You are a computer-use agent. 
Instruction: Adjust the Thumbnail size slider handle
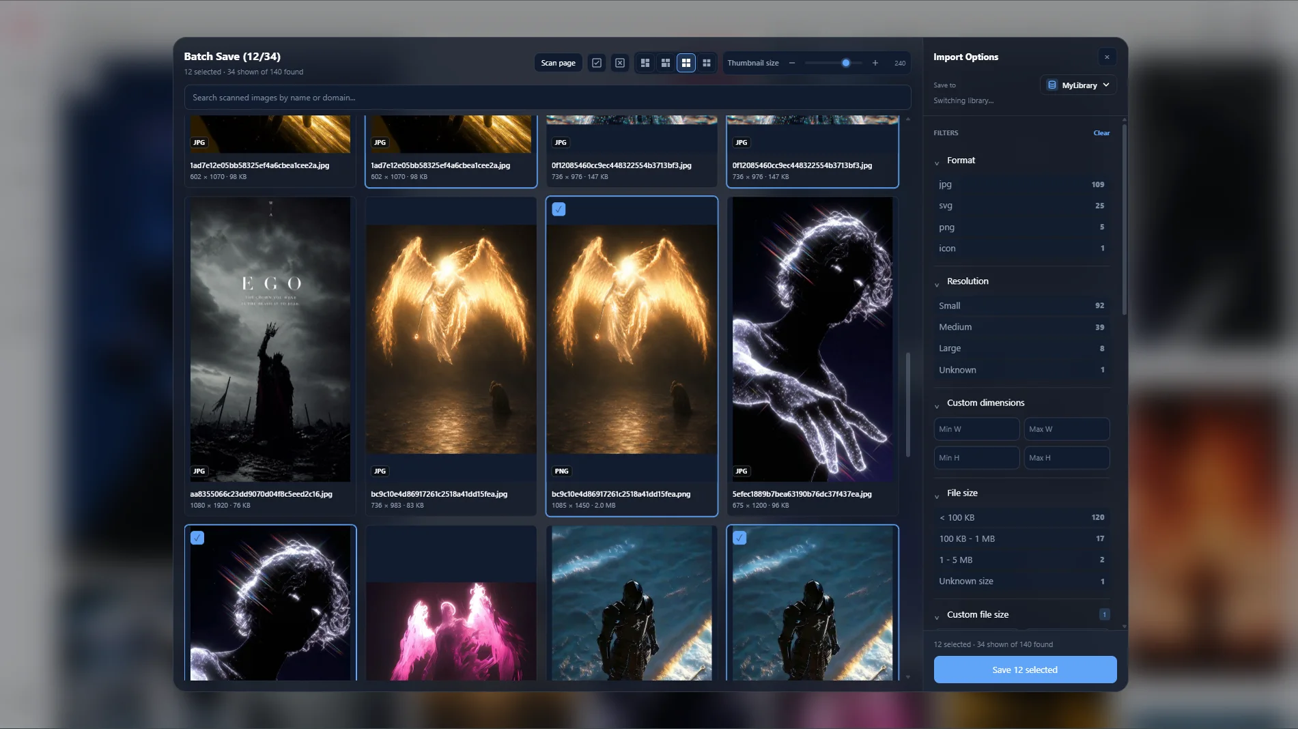(x=846, y=63)
